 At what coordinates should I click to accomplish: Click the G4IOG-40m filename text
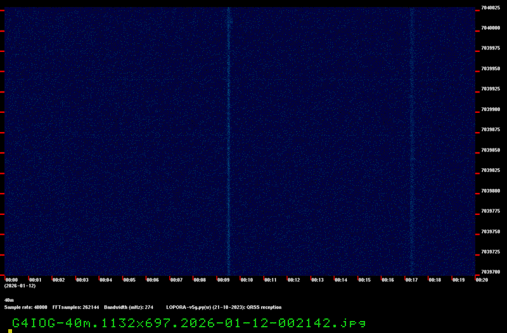[188, 322]
